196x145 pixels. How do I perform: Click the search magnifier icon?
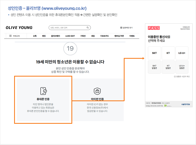coord(88,28)
